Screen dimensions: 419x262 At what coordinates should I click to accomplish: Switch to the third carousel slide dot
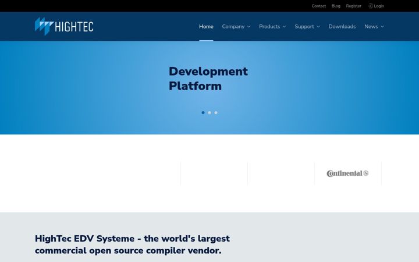point(216,112)
